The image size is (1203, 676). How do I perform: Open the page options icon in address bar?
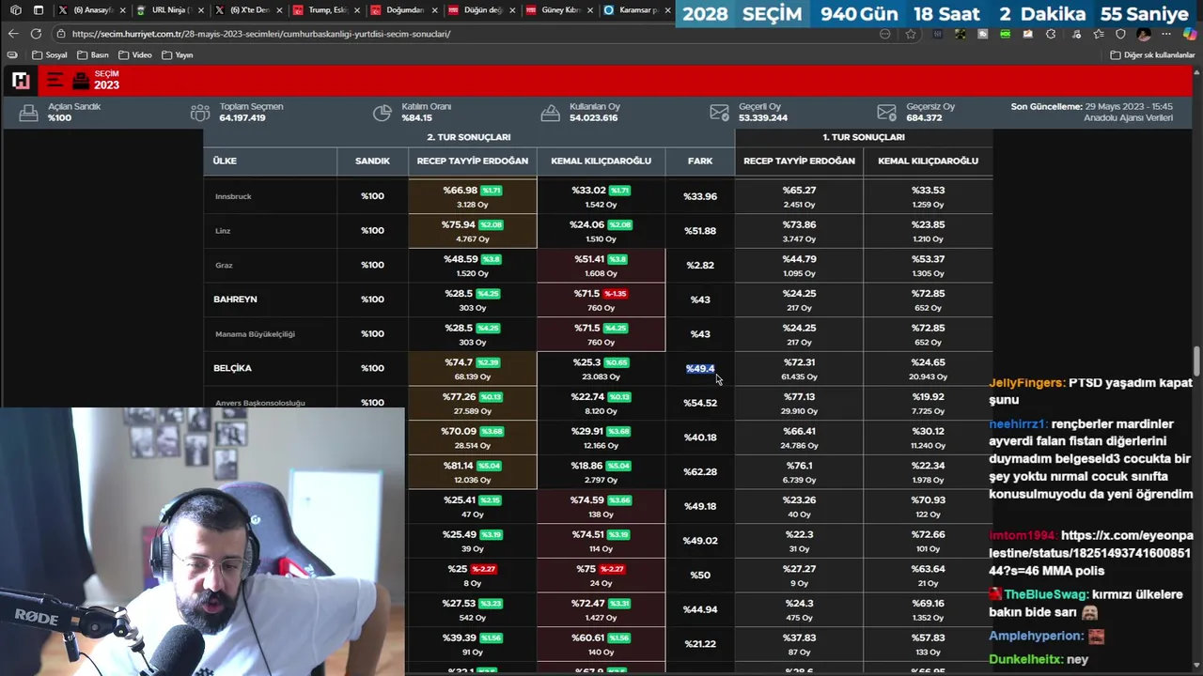[x=885, y=34]
